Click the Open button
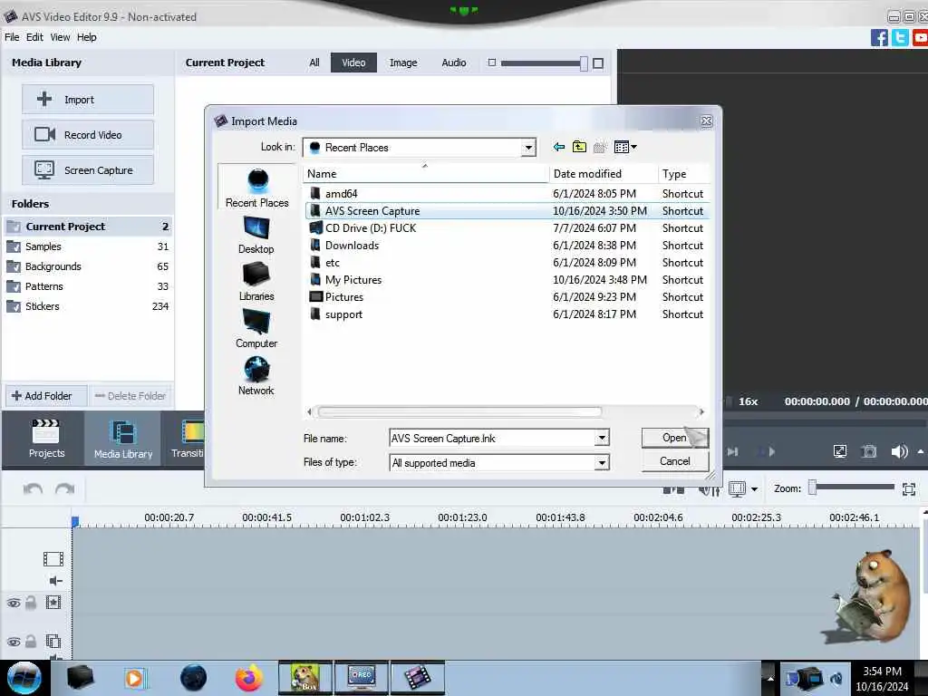This screenshot has height=696, width=928. pos(674,438)
